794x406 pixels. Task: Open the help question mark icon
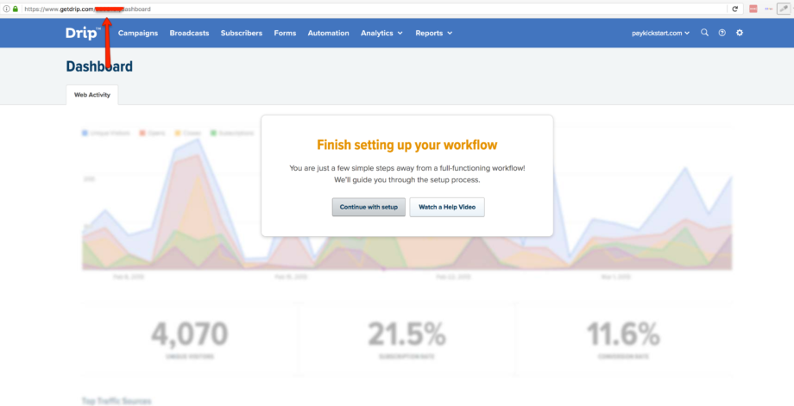(x=722, y=33)
